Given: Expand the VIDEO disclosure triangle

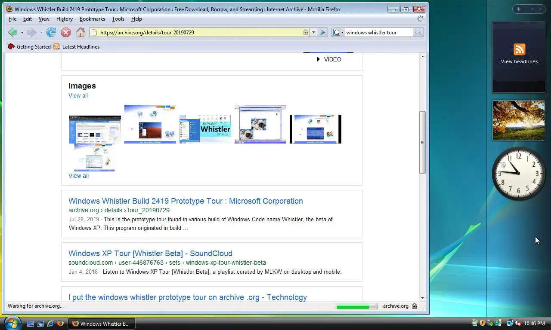Looking at the screenshot, I should click(318, 59).
